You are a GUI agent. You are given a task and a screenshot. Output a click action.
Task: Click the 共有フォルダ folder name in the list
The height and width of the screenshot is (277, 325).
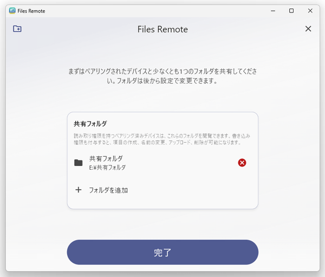[x=106, y=159]
